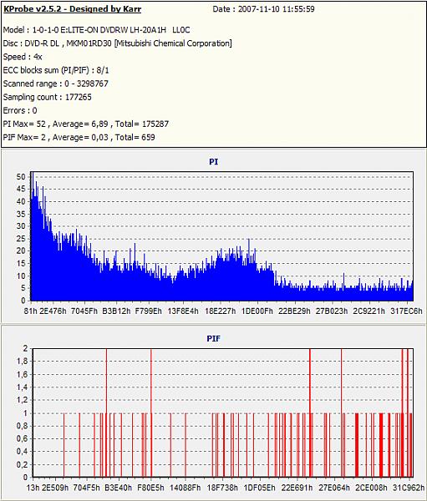Click the ECC blocks sum line

click(56, 70)
